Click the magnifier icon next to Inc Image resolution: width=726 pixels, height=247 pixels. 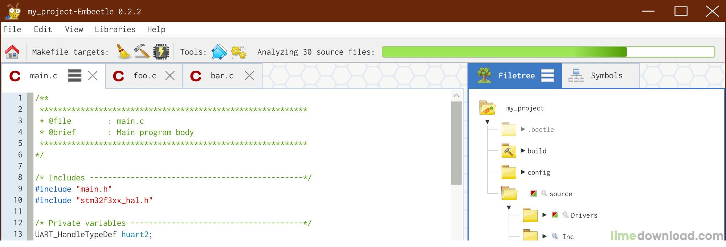click(x=555, y=236)
